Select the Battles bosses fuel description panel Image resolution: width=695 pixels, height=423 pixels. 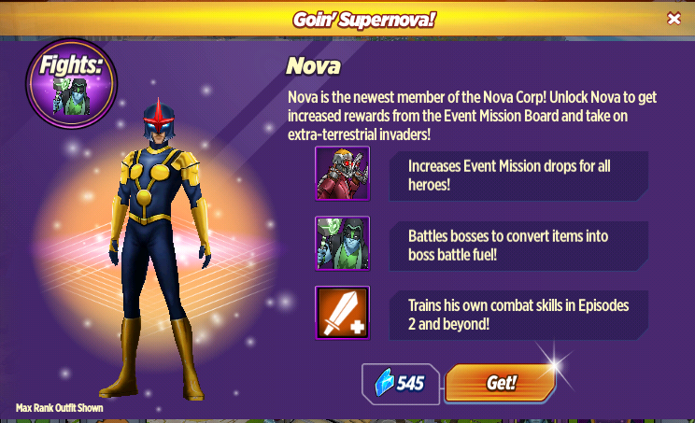coord(518,246)
